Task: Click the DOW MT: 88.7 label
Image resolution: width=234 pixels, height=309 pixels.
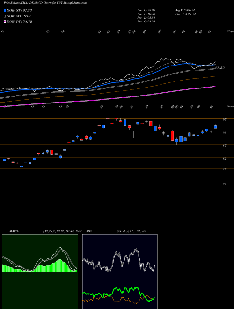Action: (19, 16)
